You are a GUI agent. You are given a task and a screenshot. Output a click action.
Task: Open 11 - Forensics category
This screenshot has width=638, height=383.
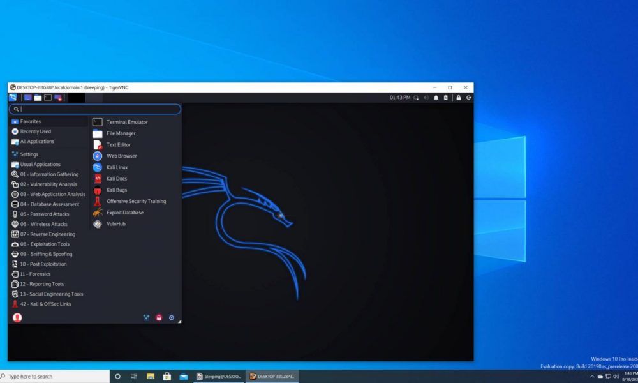coord(49,274)
